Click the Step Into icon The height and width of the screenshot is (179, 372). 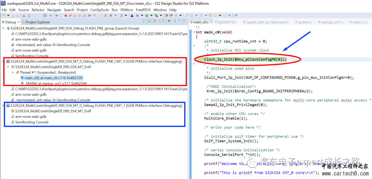coord(75,15)
